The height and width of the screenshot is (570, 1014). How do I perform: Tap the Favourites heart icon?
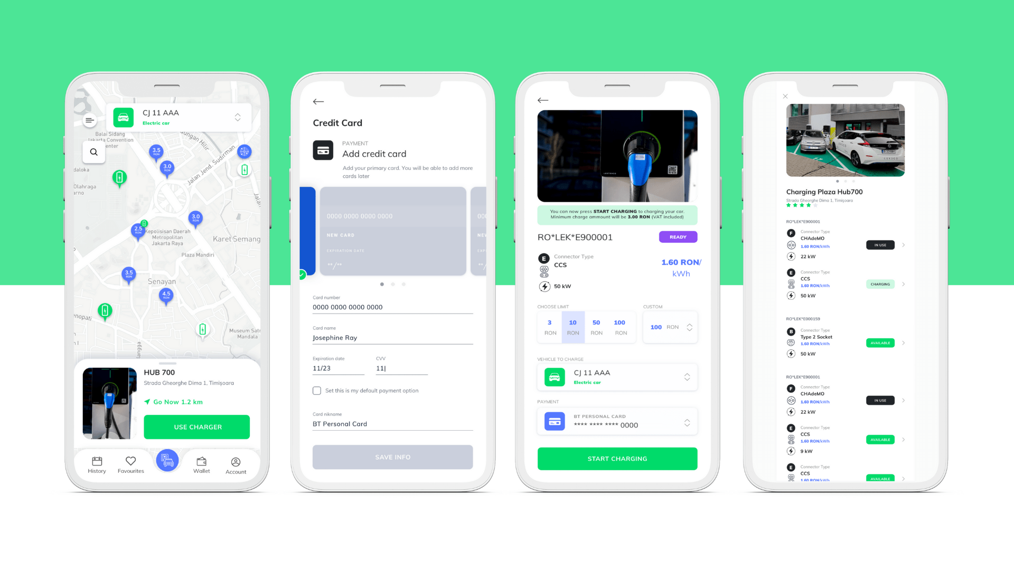pos(130,460)
